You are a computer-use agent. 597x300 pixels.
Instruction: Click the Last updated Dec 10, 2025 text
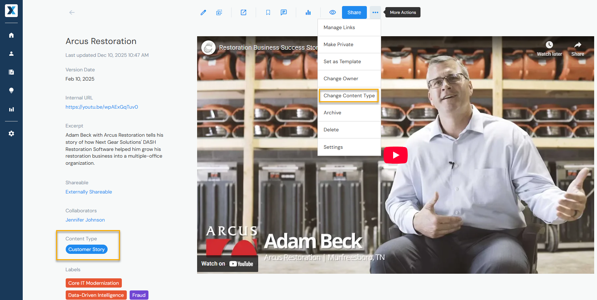[x=107, y=55]
